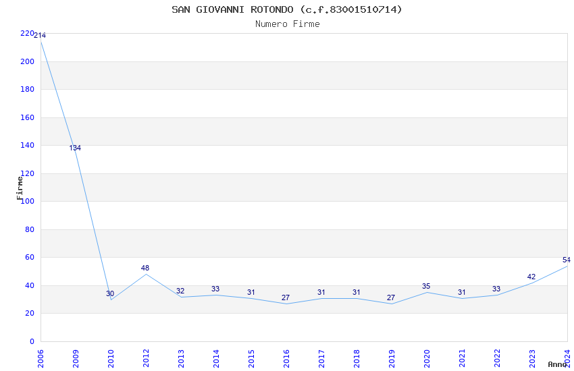Click the 2017 x-axis year label

tap(321, 359)
